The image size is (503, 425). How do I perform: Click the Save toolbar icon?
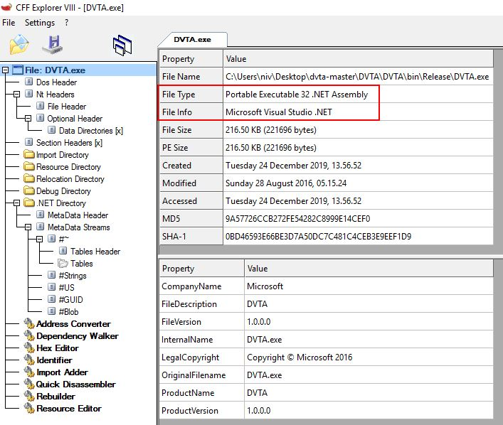[x=53, y=45]
